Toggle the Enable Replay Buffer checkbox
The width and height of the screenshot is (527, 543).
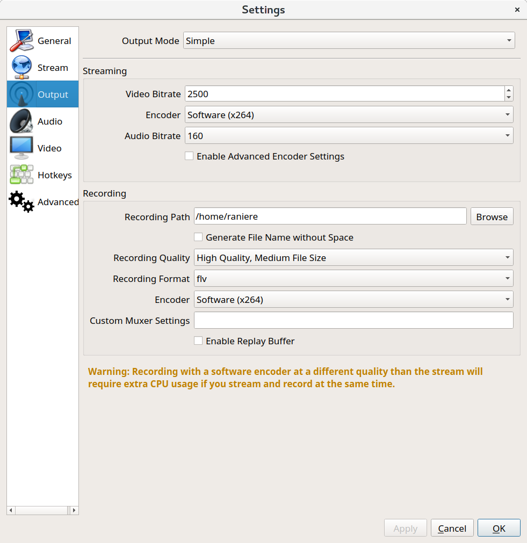pos(198,341)
